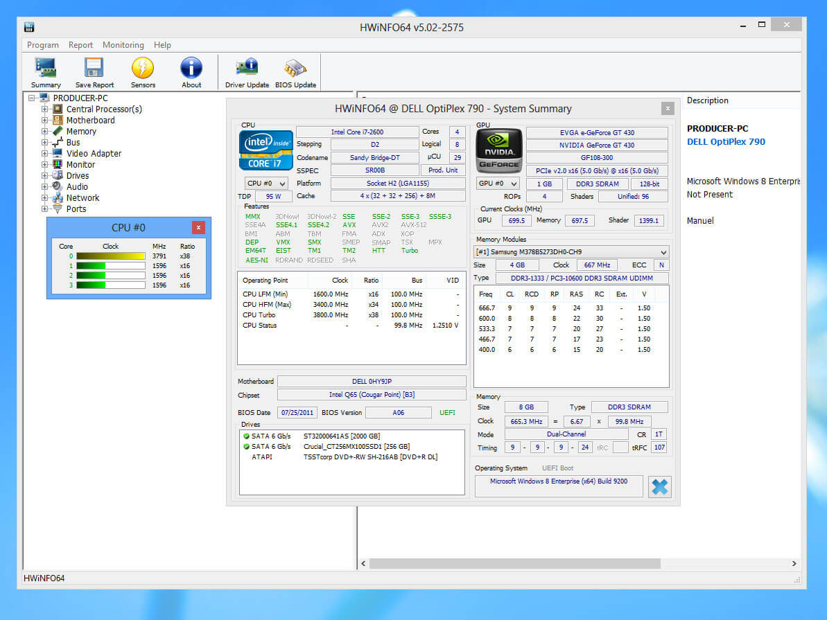The height and width of the screenshot is (620, 827).
Task: Click the Save Report floppy icon
Action: [94, 69]
